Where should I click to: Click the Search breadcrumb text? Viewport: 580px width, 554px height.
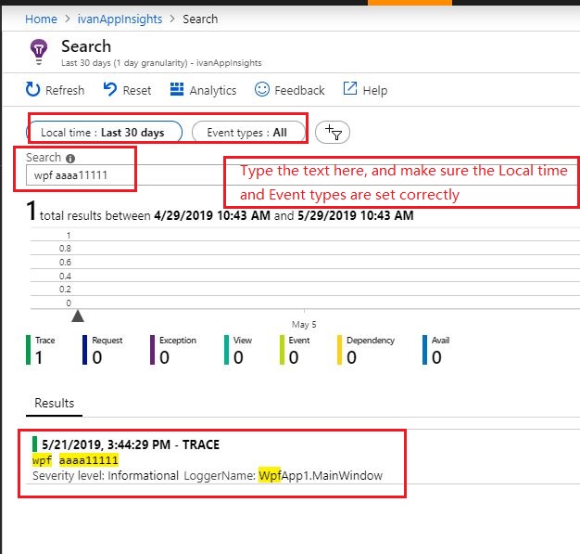pos(200,19)
